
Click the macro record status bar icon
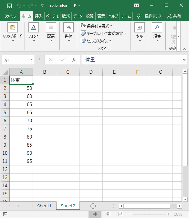pyautogui.click(x=5, y=214)
